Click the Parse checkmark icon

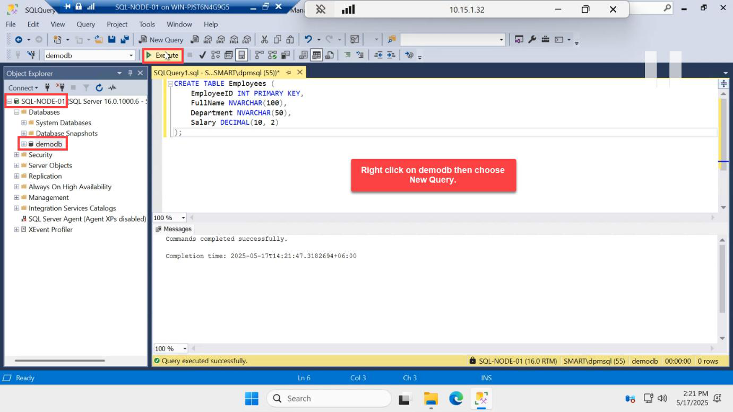[x=202, y=55]
